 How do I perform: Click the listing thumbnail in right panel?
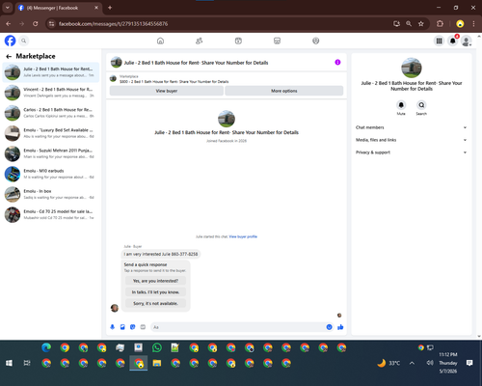pyautogui.click(x=412, y=68)
